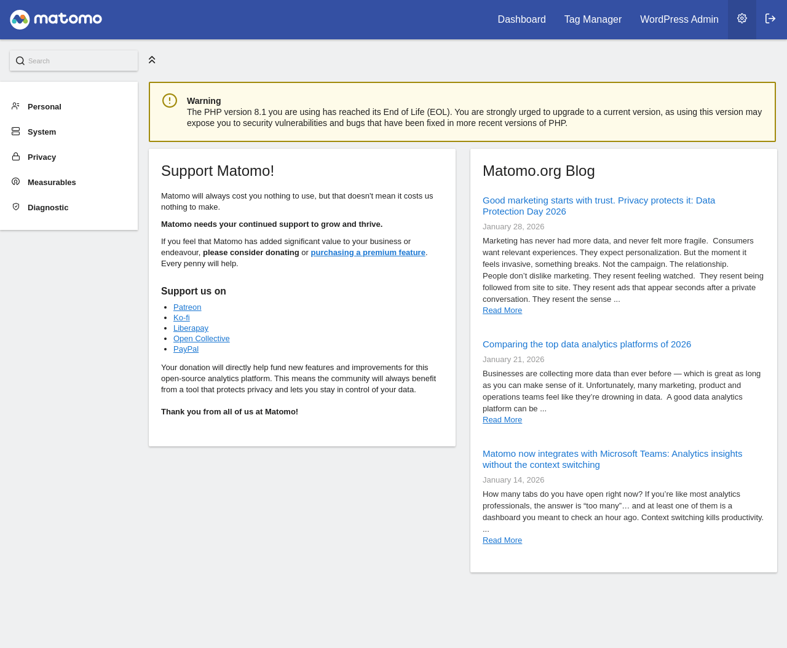Click the Matomo logo
787x648 pixels.
click(x=56, y=19)
